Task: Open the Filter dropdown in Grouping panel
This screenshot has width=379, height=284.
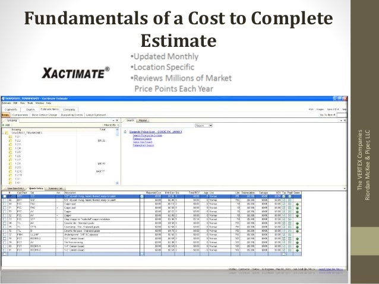Action: click(111, 125)
